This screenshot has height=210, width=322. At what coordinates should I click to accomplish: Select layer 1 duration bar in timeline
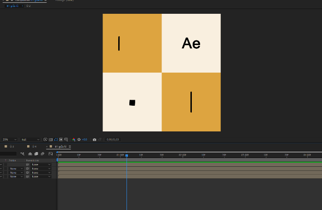point(190,165)
